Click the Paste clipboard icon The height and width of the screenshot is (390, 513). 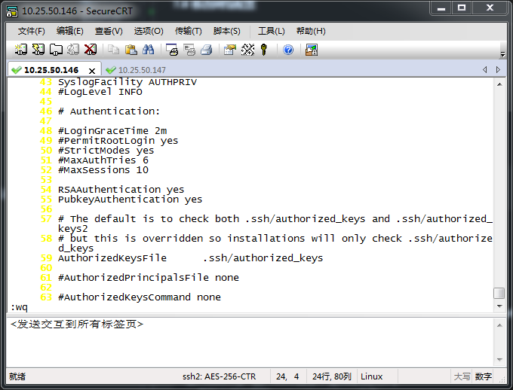click(x=131, y=50)
